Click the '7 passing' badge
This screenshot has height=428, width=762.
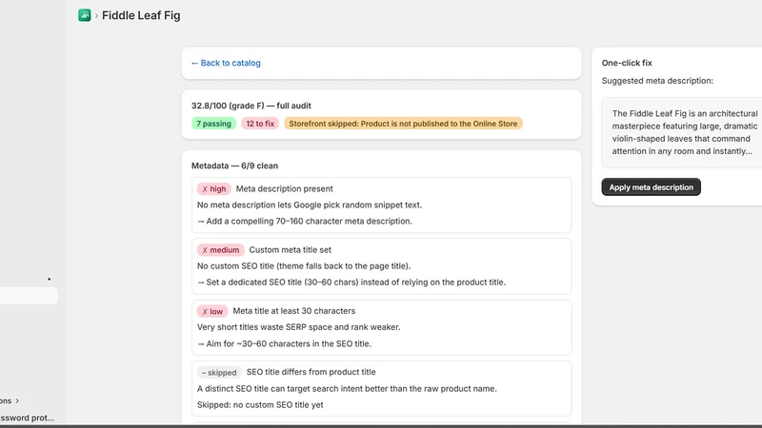coord(213,124)
